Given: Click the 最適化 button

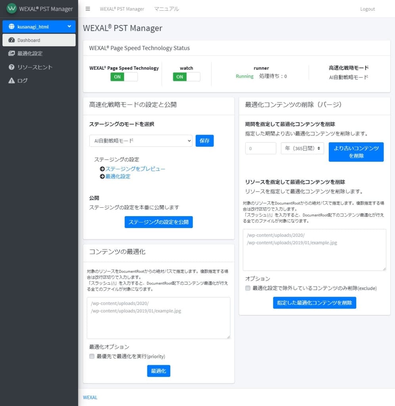Looking at the screenshot, I should [x=158, y=371].
